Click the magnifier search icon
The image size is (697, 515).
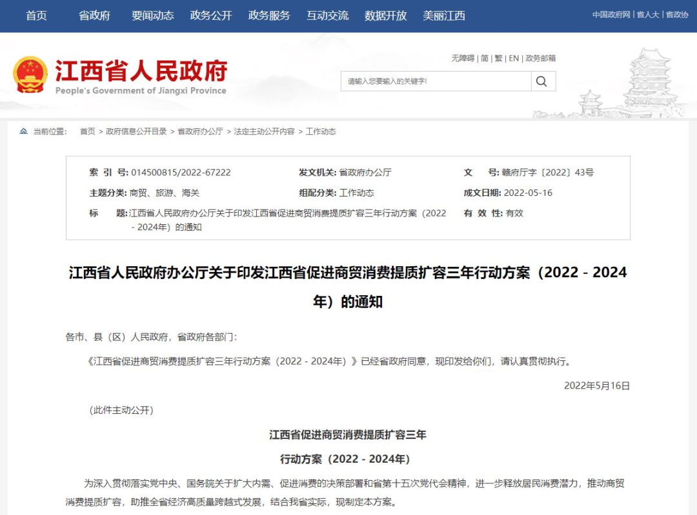tap(542, 81)
